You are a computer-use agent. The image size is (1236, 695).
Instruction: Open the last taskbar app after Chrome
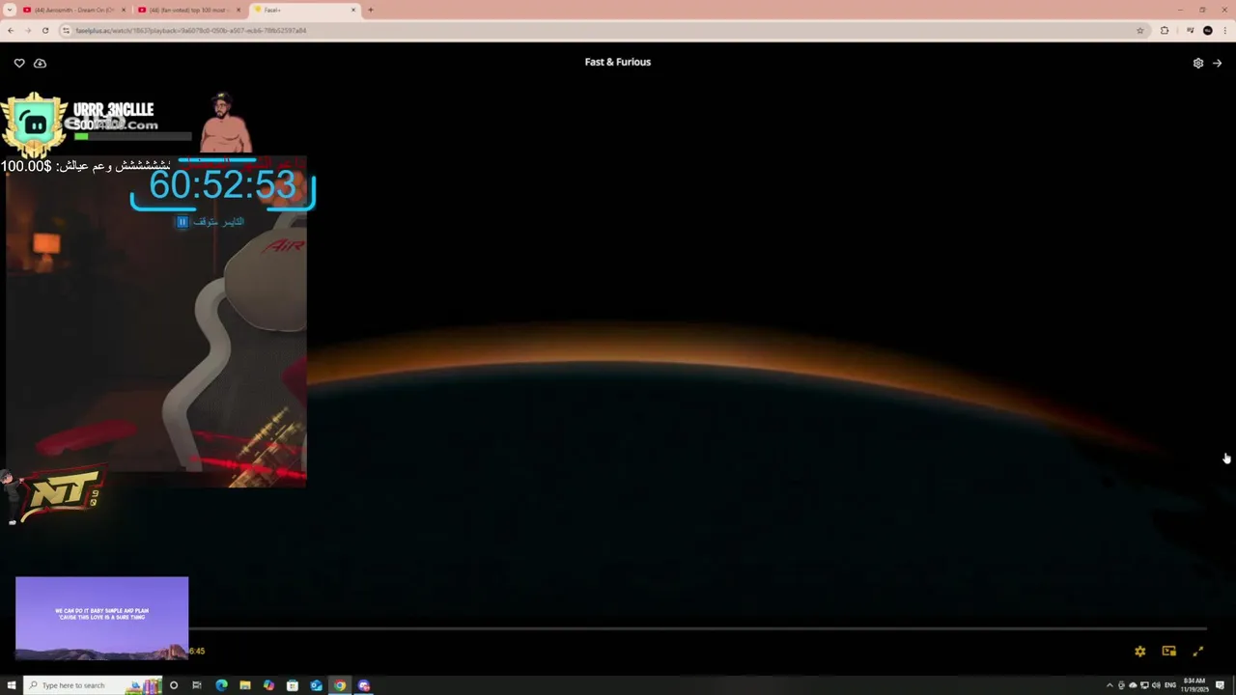click(364, 685)
